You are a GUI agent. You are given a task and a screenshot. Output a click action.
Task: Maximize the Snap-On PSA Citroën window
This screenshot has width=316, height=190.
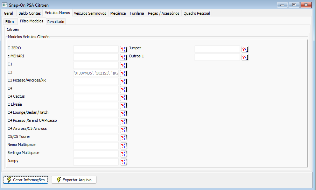(294, 5)
